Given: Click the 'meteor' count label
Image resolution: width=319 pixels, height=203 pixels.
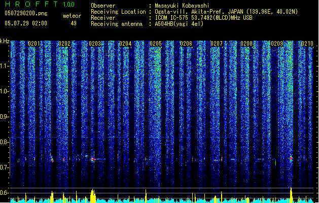Looking at the screenshot, I should 72,16.
